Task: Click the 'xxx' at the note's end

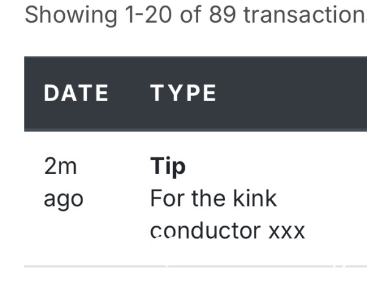Action: (287, 232)
